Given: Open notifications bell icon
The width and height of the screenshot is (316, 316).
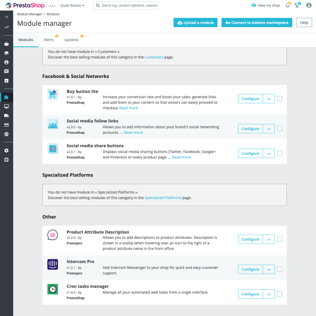Looking at the screenshot, I should (288, 5).
